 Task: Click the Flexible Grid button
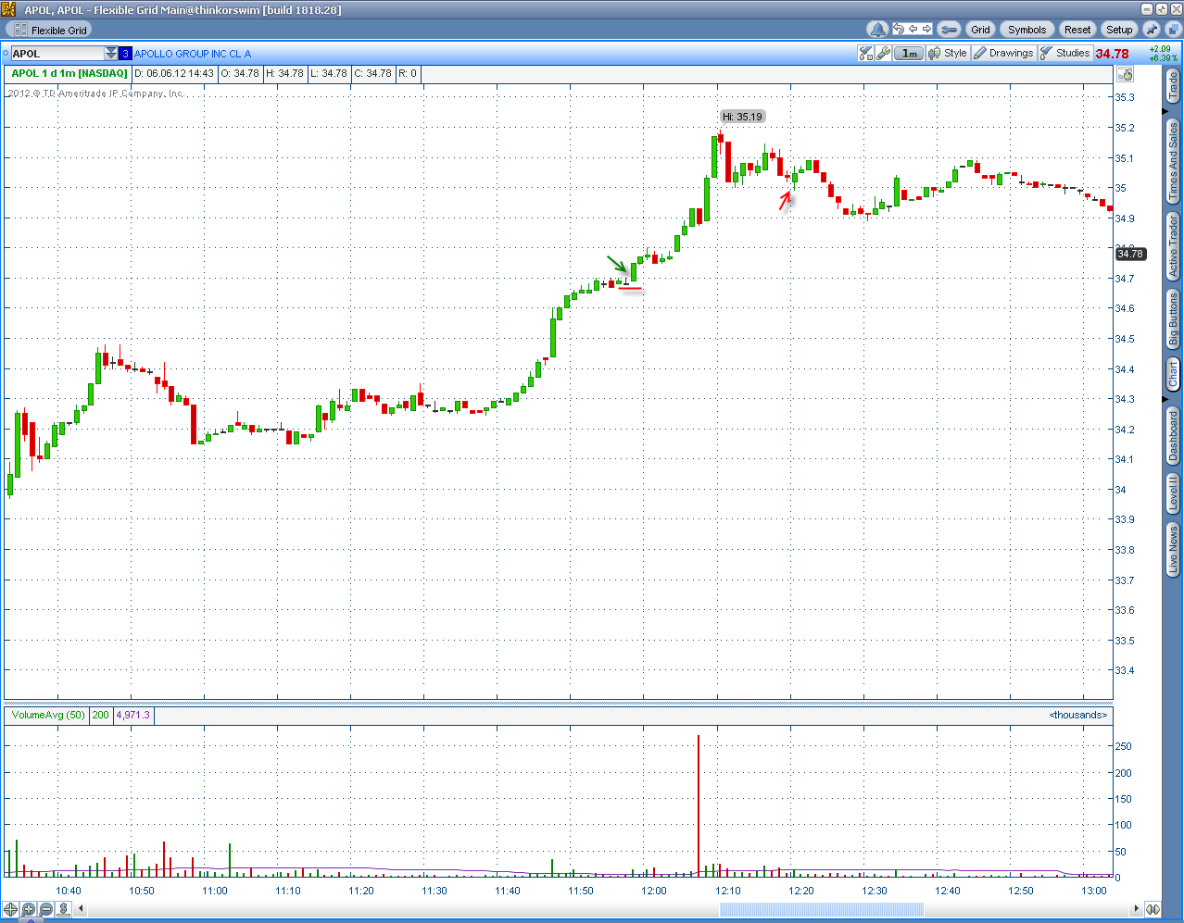[48, 30]
